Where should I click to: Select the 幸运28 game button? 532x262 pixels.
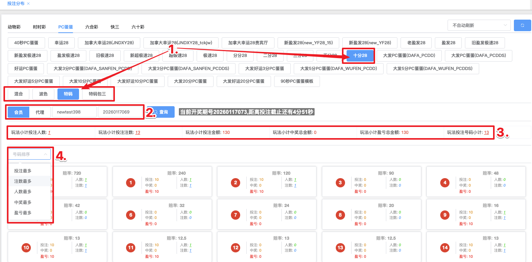(61, 43)
